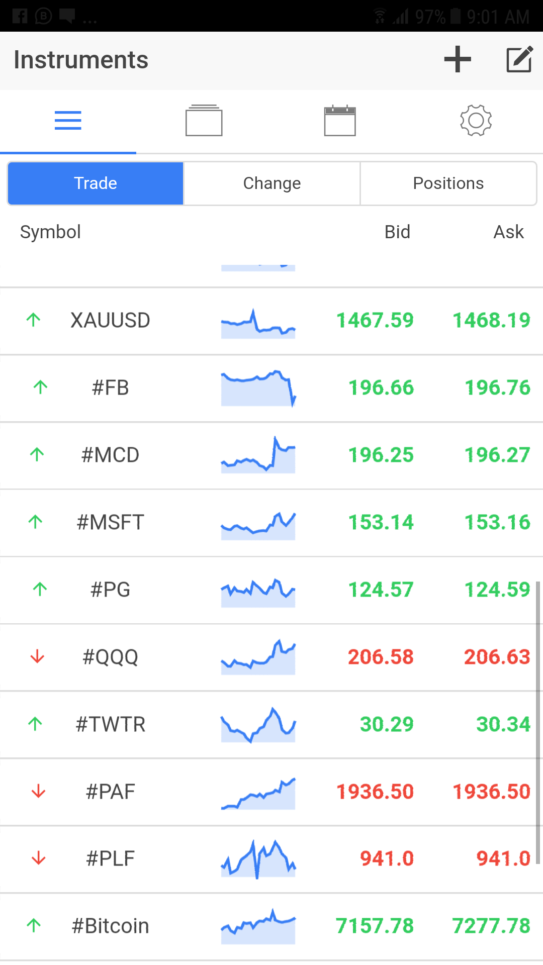Tap the green up arrow beside XAUUSD
543x965 pixels.
34,320
